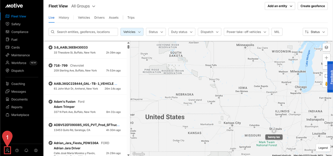Click the Create geofence button
Screen dimensions: 333x156
[313, 6]
